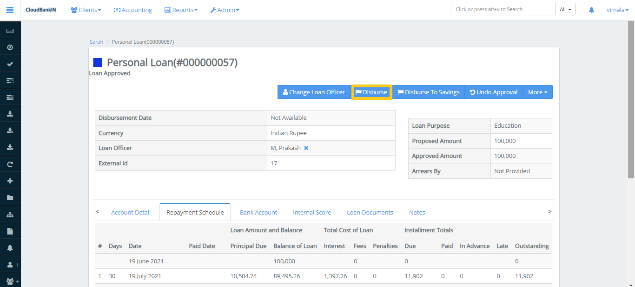
Task: Select the checkmark approvals icon in the sidebar
Action: coord(10,63)
